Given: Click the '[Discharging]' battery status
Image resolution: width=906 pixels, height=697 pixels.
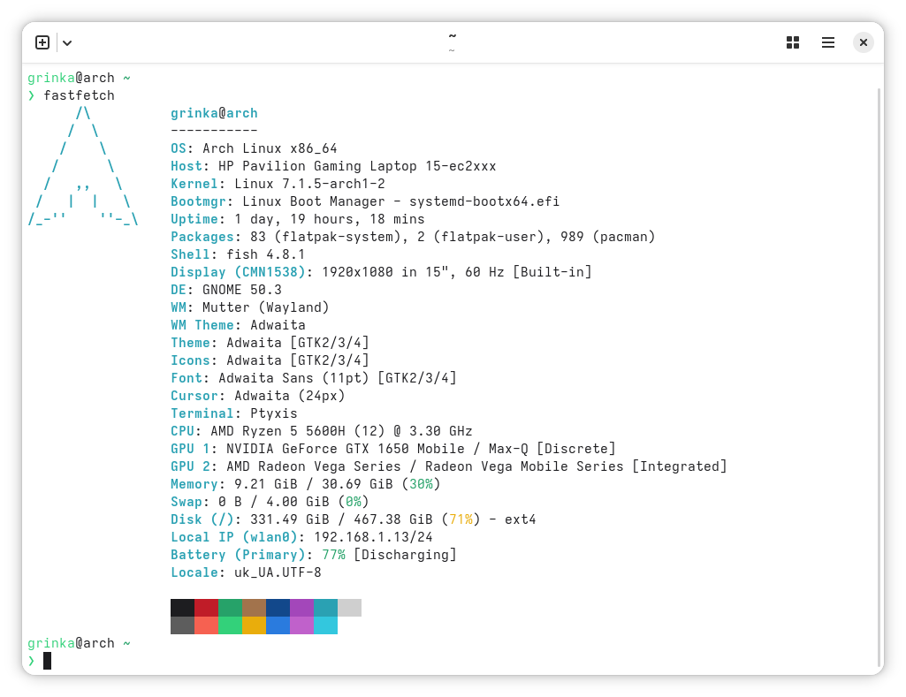Looking at the screenshot, I should [405, 555].
